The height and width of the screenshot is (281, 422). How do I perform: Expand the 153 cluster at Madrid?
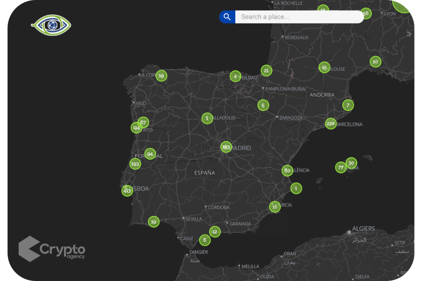coord(226,147)
